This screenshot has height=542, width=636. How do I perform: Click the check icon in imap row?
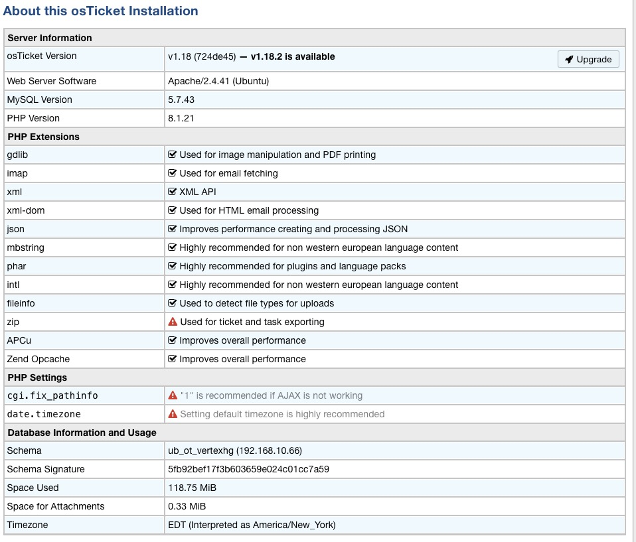173,173
